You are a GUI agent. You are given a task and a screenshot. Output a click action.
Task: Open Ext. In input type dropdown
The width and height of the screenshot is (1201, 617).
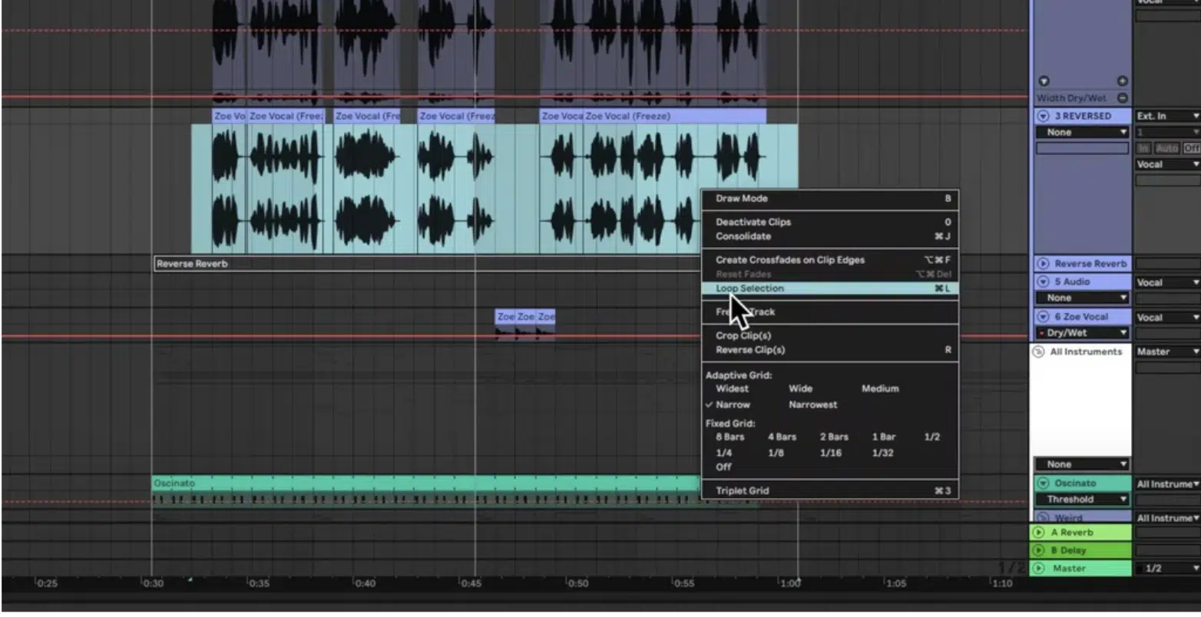(x=1167, y=116)
